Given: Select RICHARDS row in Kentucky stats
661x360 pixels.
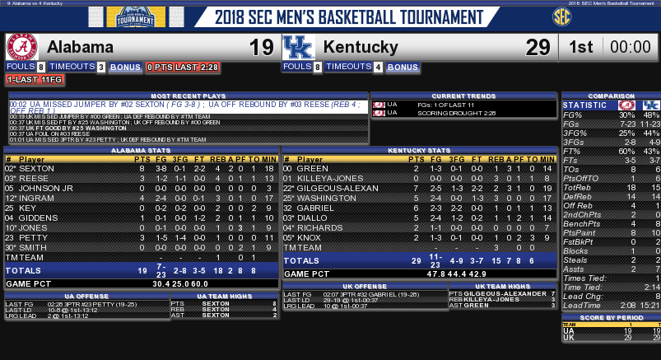Looking at the screenshot, I should coord(420,228).
